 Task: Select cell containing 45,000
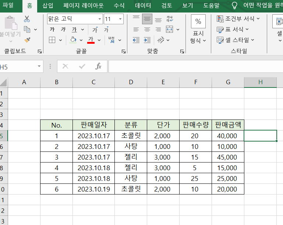tap(228, 157)
